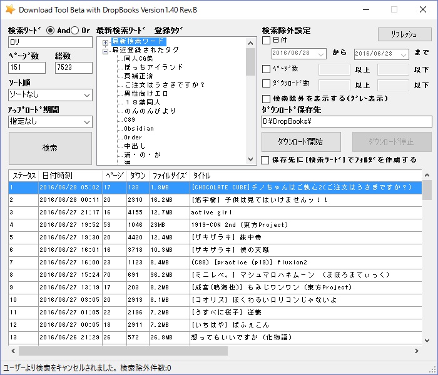Click the tag tree scroll-down arrow

pyautogui.click(x=251, y=159)
